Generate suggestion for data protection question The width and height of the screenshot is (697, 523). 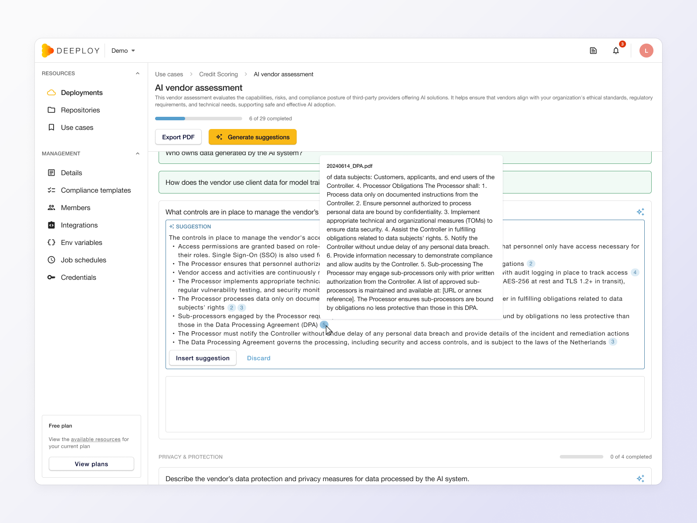pyautogui.click(x=640, y=479)
